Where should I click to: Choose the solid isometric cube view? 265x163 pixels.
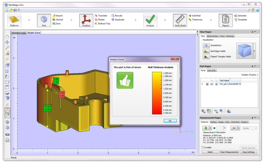click(7, 98)
